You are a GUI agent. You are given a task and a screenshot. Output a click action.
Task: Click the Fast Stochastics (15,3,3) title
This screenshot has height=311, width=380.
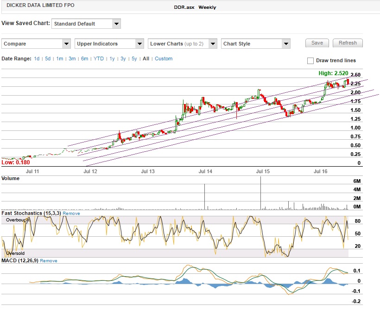tap(31, 213)
